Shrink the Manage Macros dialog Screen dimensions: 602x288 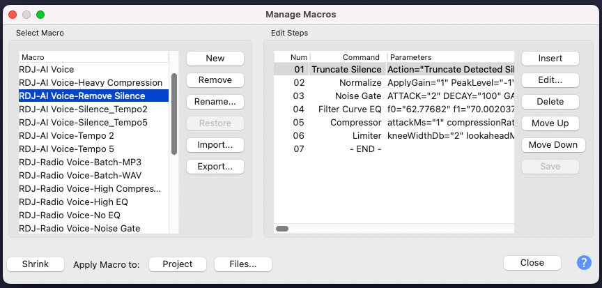(x=36, y=264)
